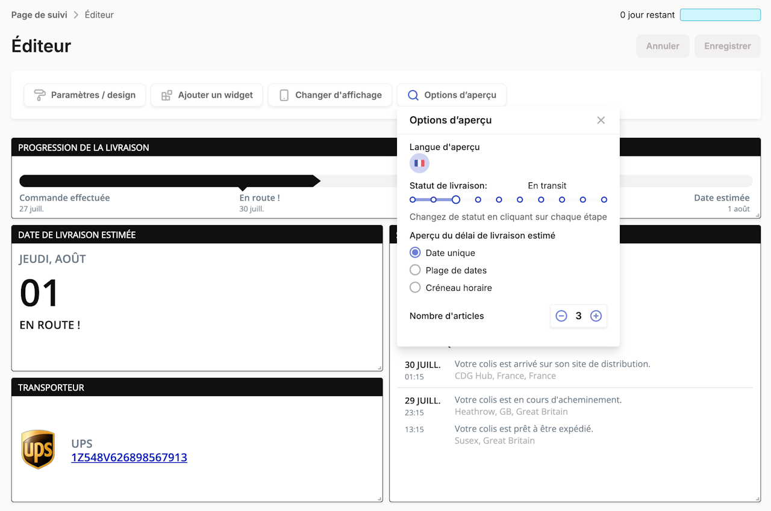Click the resize handle of the Transporteur widget
Viewport: 771px width, 511px height.
(x=379, y=498)
